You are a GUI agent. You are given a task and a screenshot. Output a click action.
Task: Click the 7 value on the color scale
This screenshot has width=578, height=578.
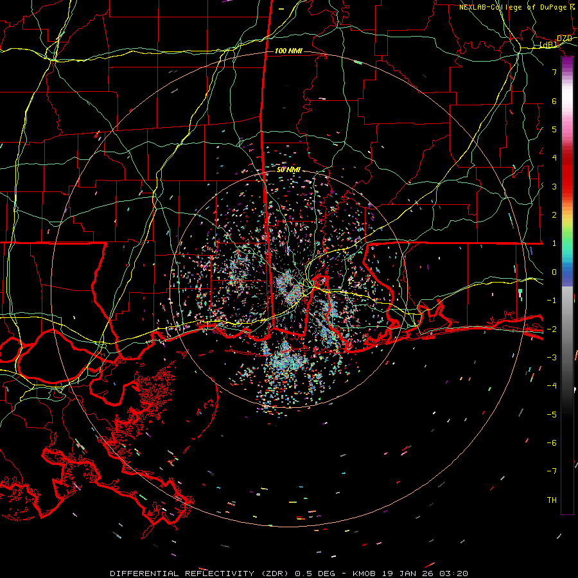tap(554, 72)
